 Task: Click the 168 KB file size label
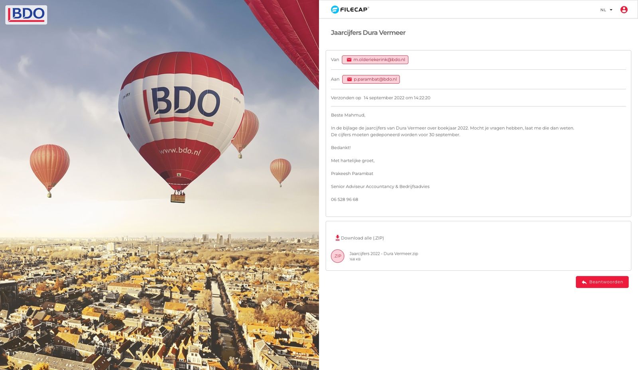coord(355,259)
